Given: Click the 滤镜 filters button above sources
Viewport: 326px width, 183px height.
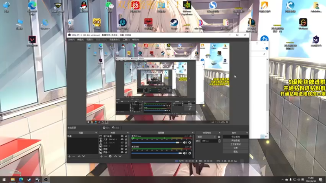Looking at the screenshot, I should tap(116, 128).
